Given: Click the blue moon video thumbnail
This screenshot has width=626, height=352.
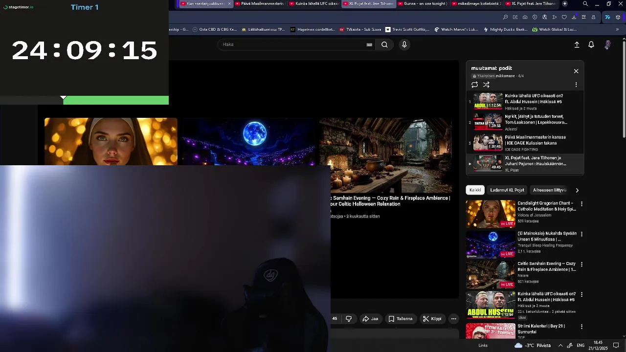Looking at the screenshot, I should click(248, 141).
